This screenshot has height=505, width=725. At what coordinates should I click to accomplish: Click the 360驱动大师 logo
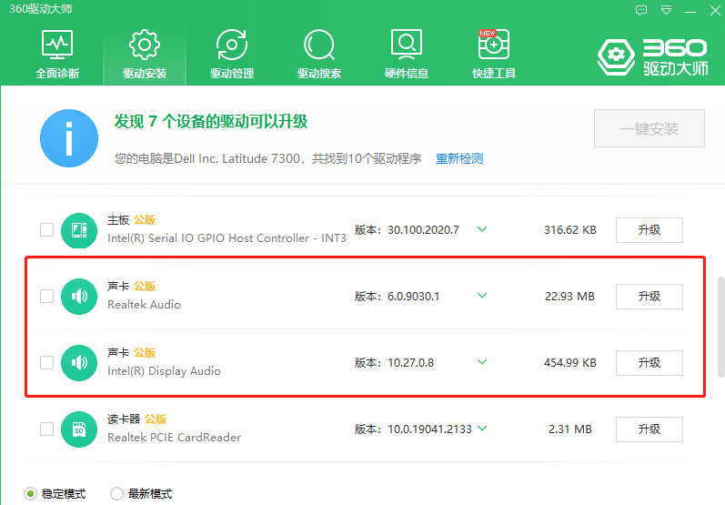[652, 57]
